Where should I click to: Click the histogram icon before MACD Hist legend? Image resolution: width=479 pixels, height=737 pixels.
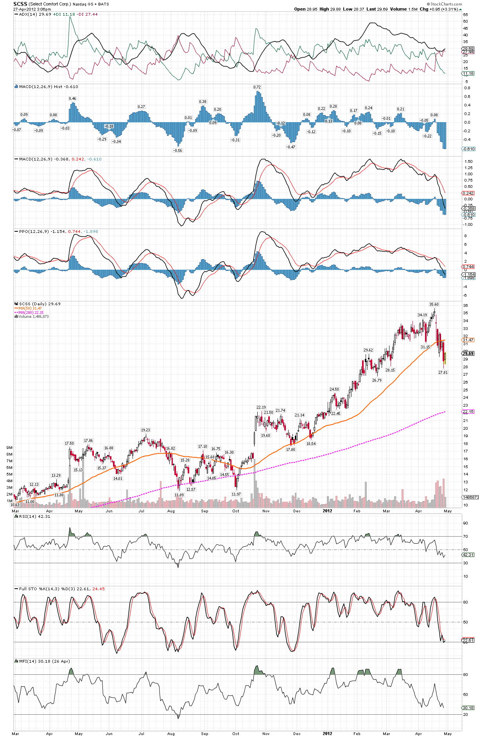[16, 87]
